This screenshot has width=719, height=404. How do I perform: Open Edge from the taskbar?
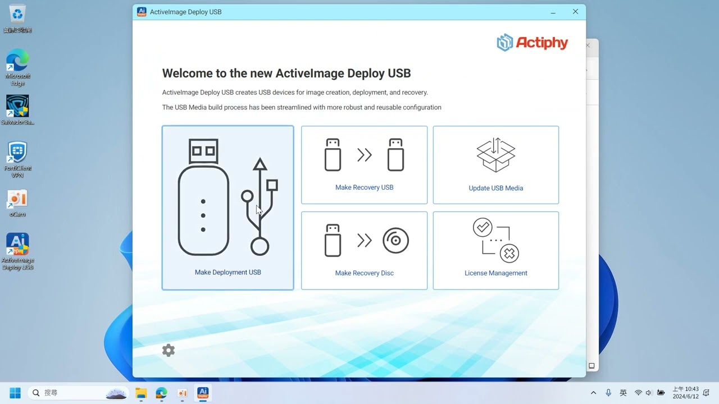(161, 393)
